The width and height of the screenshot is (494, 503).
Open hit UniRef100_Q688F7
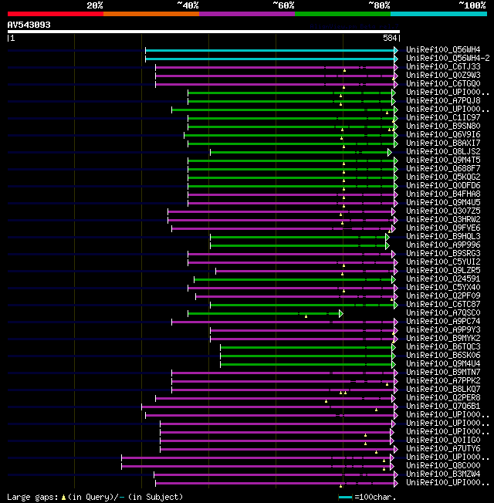[443, 168]
